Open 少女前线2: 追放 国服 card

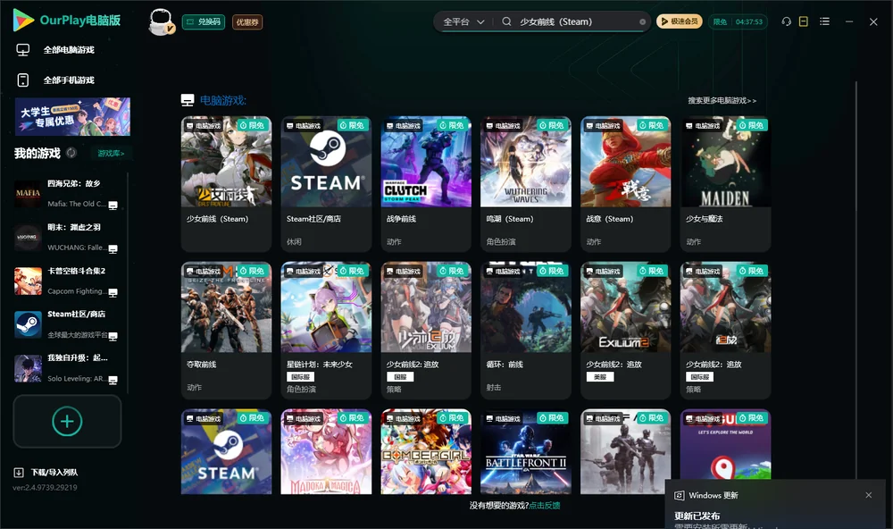point(426,330)
